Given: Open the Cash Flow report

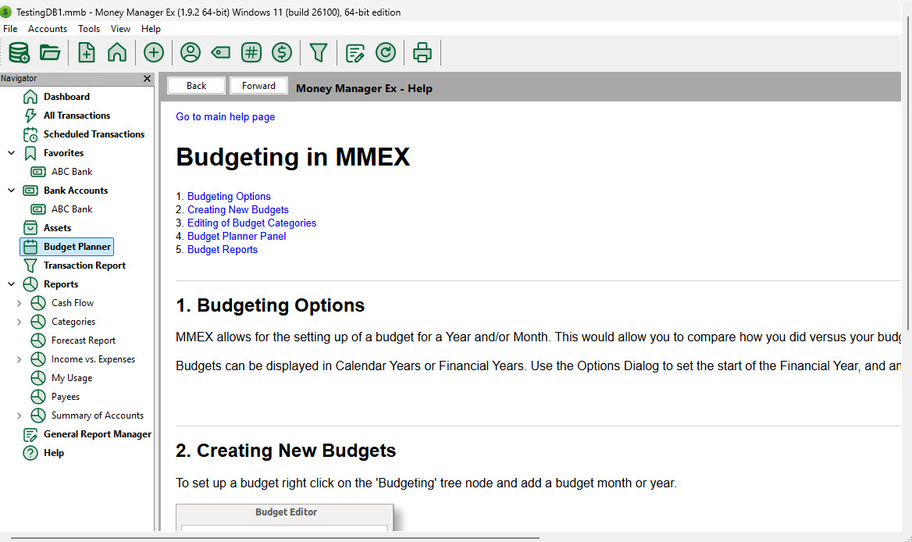Looking at the screenshot, I should 72,303.
